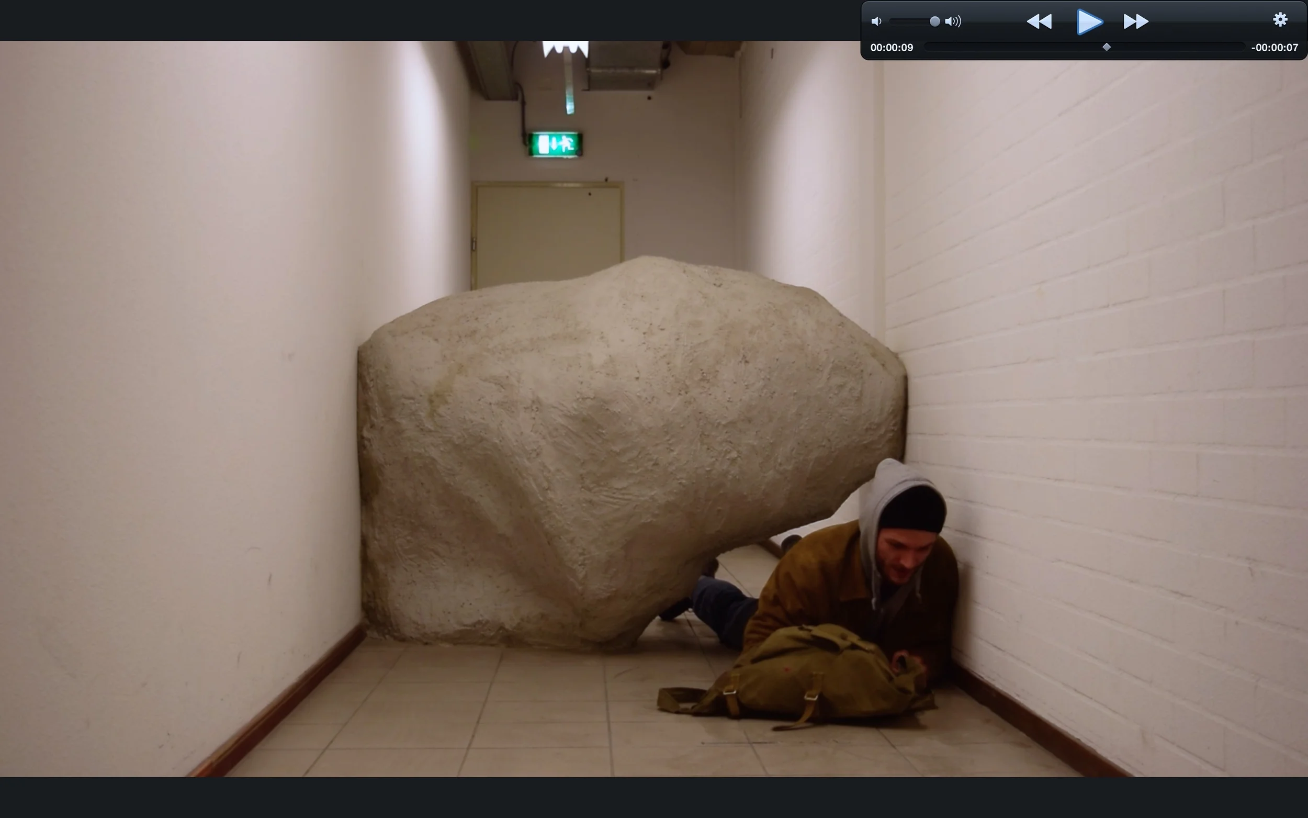This screenshot has width=1308, height=818.
Task: Toggle countdown display by clicking -00:00:07
Action: [1275, 47]
